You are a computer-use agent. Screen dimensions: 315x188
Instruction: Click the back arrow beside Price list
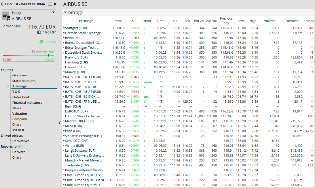(2, 4)
